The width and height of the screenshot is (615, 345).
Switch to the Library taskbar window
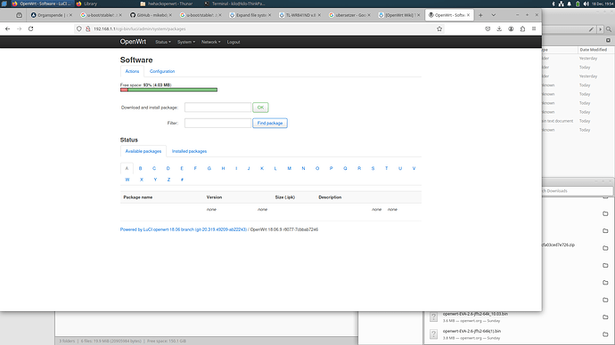(x=87, y=4)
